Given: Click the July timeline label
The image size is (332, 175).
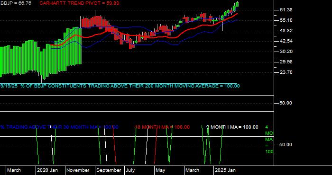Looking at the screenshot, I should click(130, 170).
